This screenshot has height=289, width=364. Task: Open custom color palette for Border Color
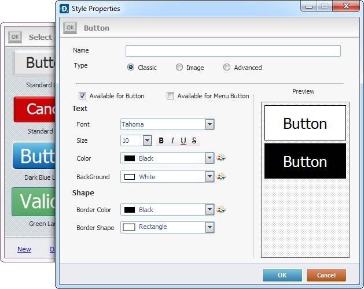(221, 210)
